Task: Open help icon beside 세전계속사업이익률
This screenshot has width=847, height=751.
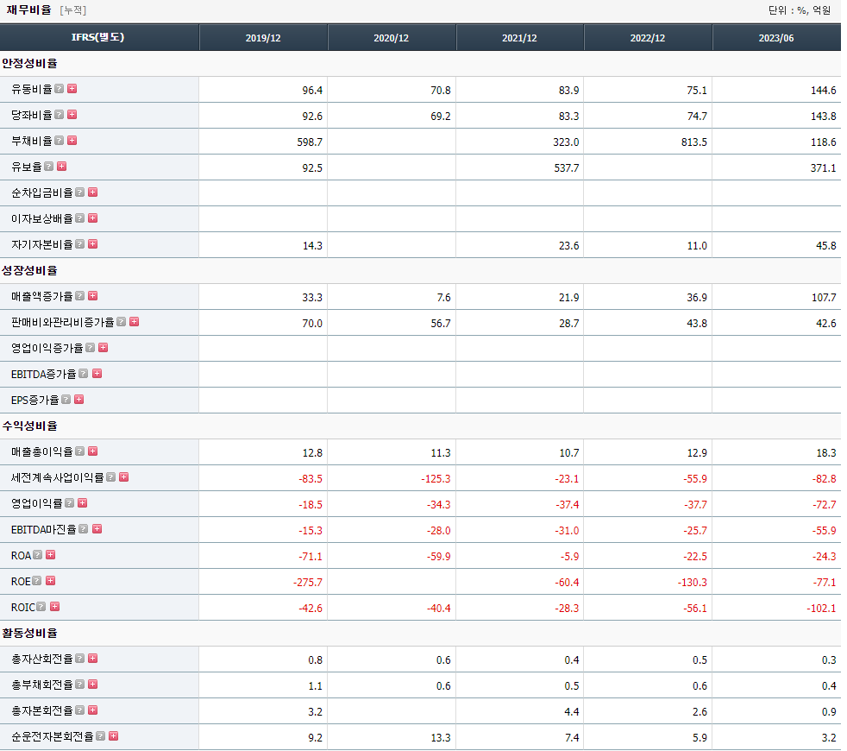Action: click(111, 477)
